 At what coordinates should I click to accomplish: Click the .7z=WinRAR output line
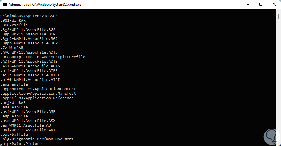12,48
